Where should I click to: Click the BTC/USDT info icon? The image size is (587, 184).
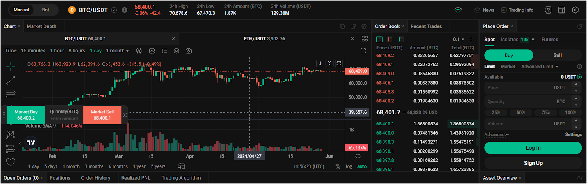pos(124,10)
